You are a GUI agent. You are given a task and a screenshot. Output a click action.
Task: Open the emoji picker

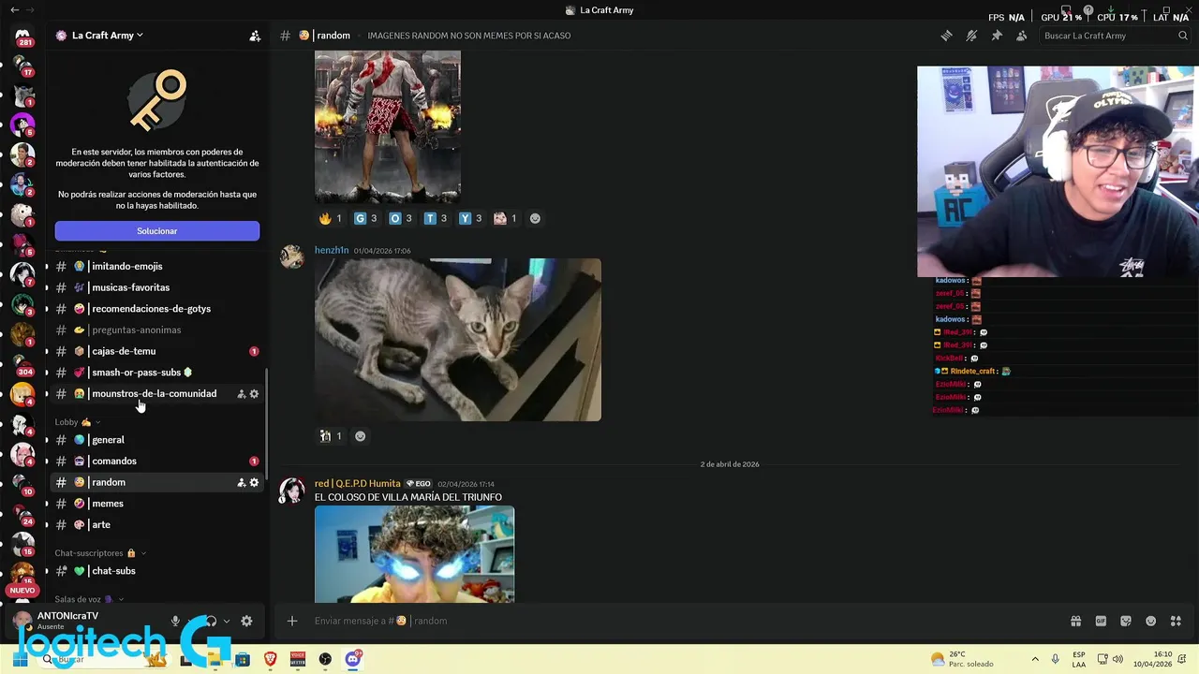tap(1151, 621)
